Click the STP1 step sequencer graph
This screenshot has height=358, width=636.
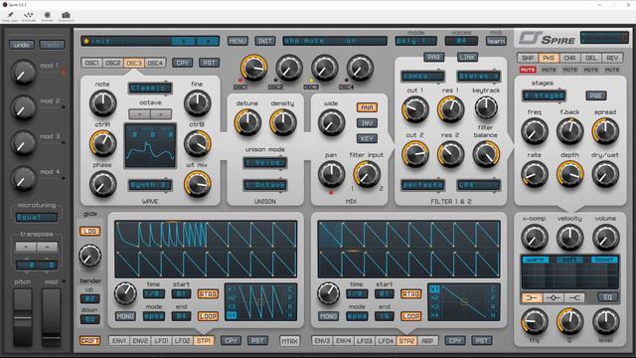[206, 250]
